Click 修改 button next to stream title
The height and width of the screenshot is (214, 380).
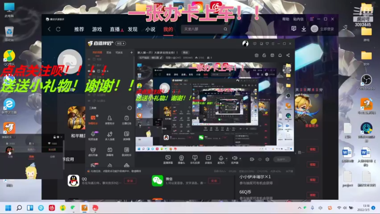(x=185, y=52)
